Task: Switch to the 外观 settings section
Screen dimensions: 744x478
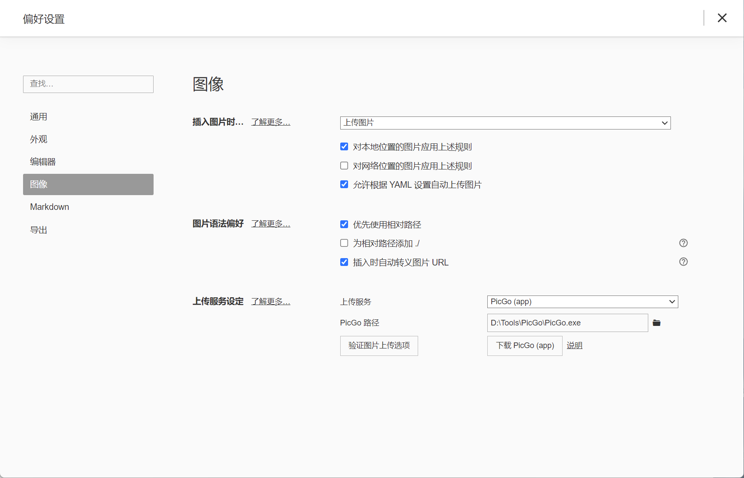Action: click(88, 139)
